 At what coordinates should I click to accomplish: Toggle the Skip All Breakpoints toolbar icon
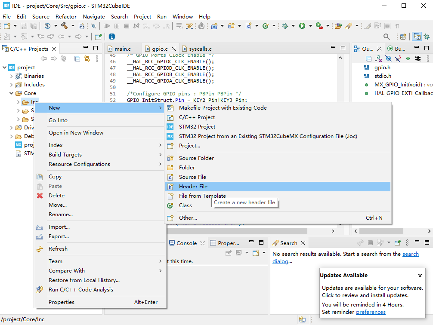click(93, 26)
